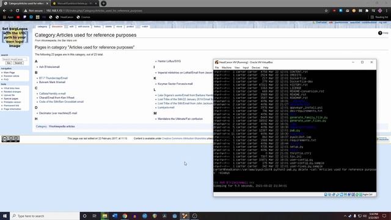Open the Decimator (war machine)/E-mail link
The image size is (391, 220).
point(58,113)
